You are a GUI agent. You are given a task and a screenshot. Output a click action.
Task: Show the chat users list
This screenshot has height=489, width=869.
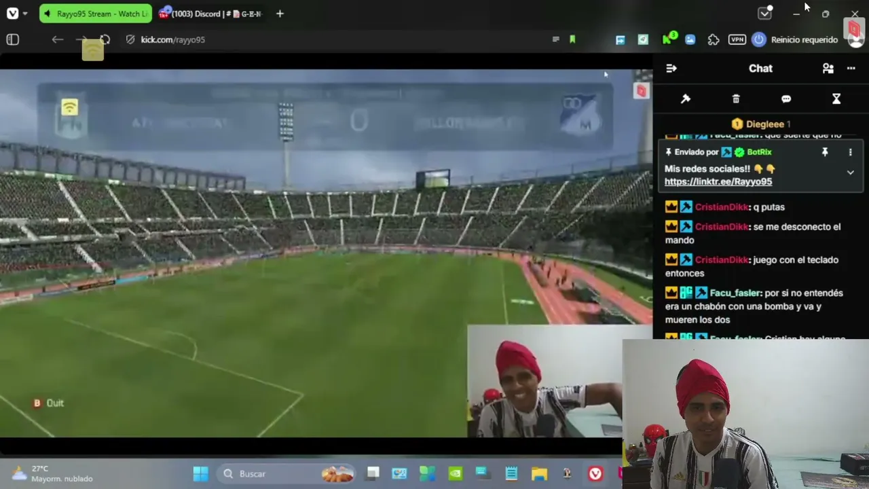point(828,68)
